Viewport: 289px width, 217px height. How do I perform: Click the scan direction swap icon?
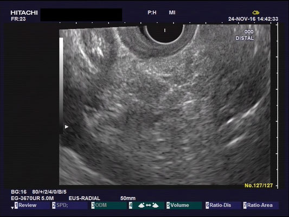pos(149,205)
